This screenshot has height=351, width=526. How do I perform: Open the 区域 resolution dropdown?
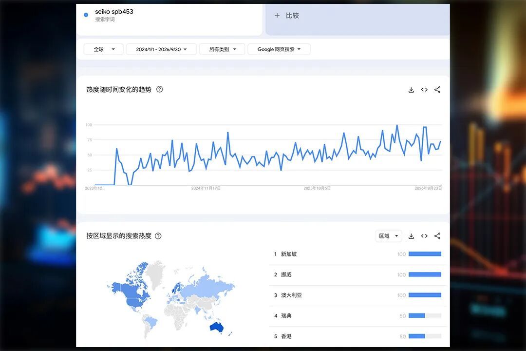pos(389,236)
